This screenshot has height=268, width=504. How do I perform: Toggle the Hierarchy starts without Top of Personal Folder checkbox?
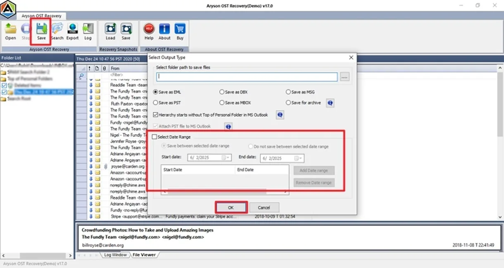[155, 115]
